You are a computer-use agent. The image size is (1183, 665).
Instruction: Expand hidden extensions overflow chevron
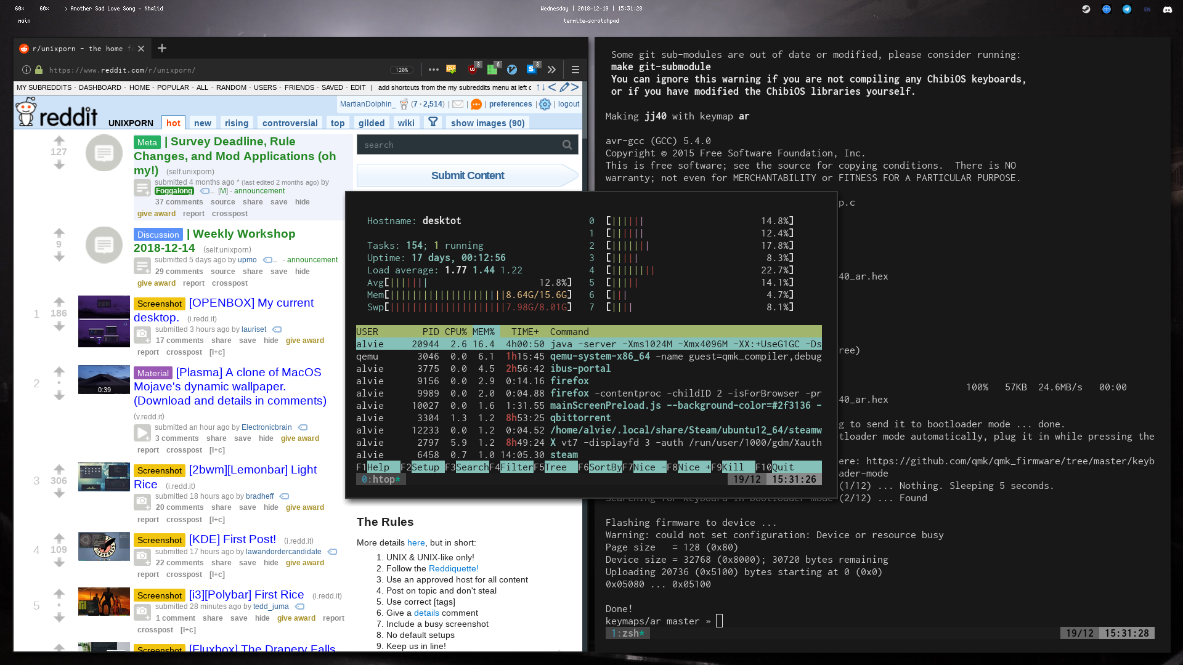pyautogui.click(x=551, y=70)
